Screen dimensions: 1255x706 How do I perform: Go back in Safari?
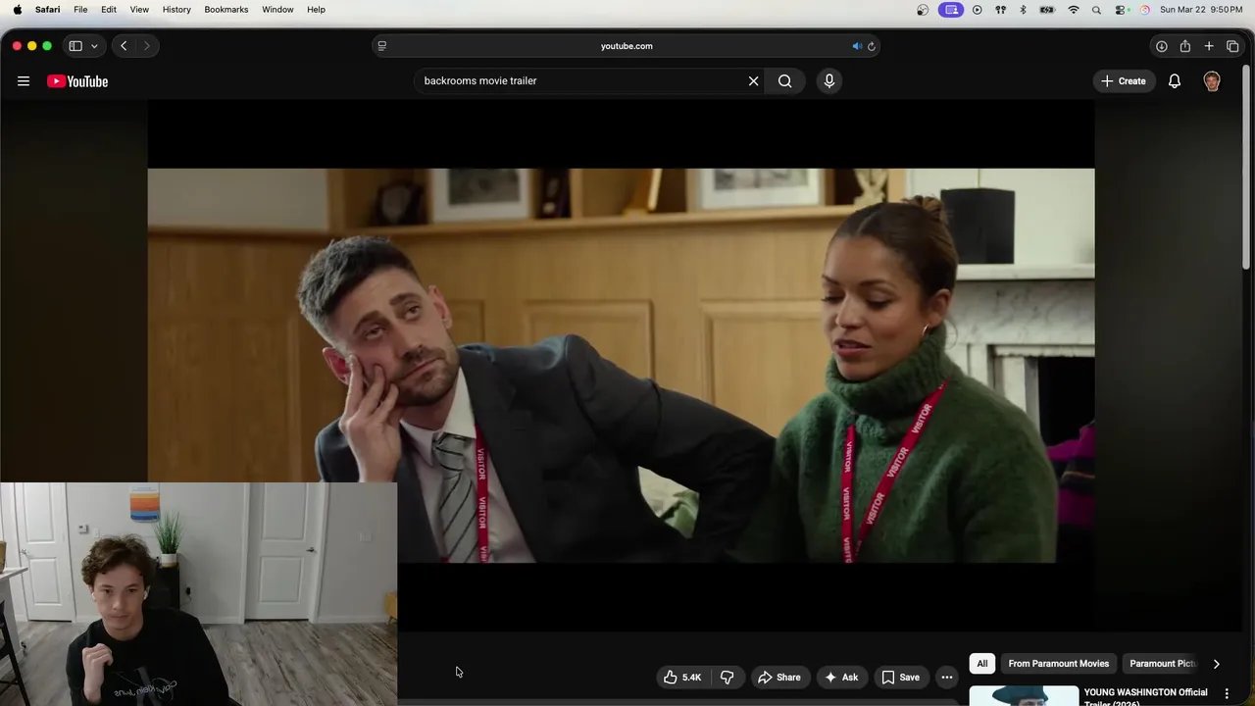124,46
